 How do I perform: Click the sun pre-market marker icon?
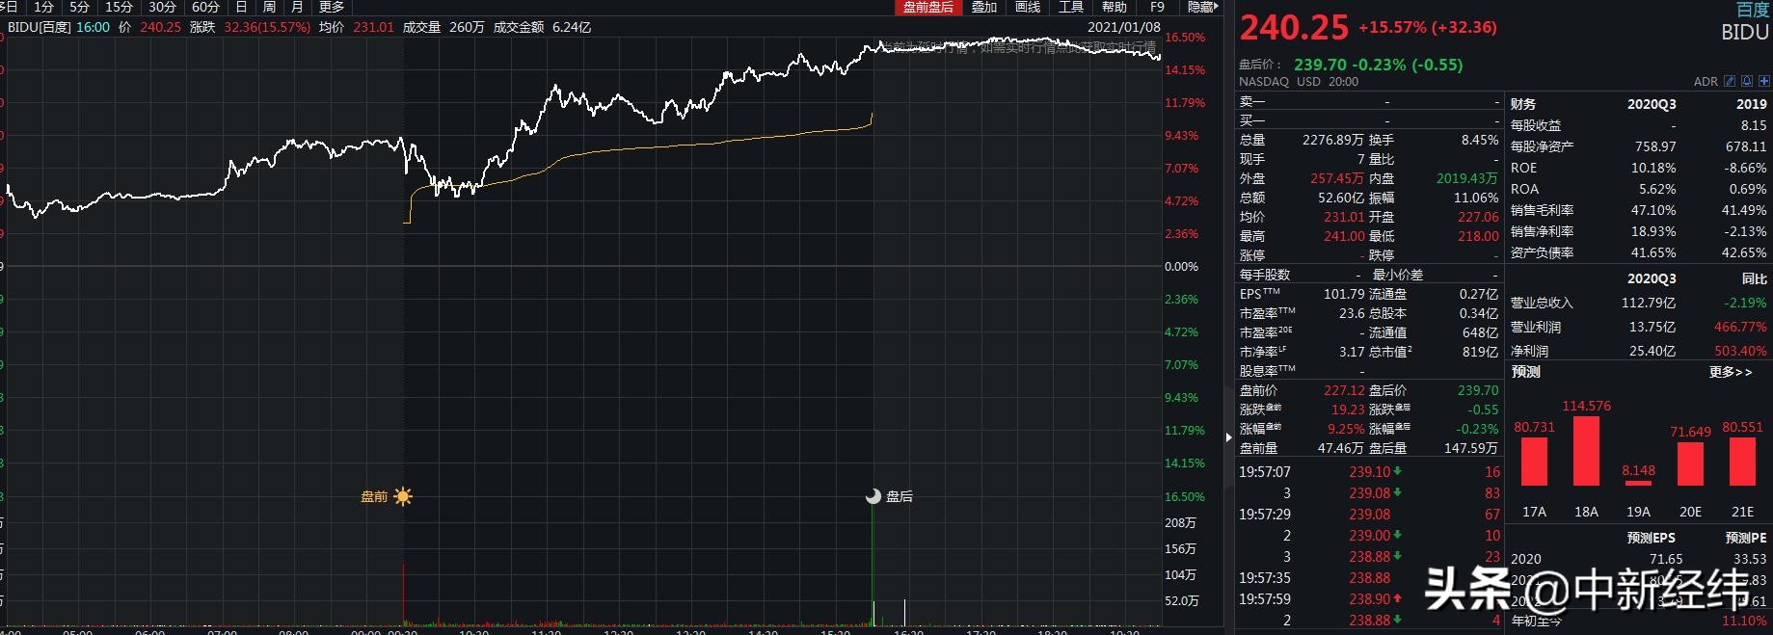[x=403, y=496]
